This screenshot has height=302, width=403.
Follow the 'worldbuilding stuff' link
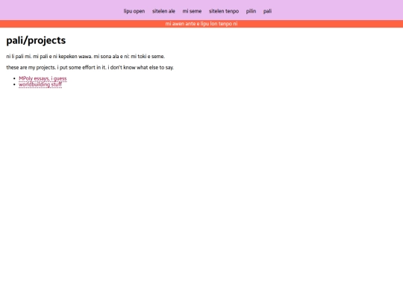(40, 84)
